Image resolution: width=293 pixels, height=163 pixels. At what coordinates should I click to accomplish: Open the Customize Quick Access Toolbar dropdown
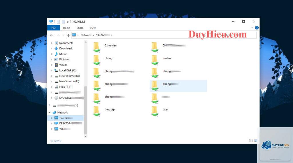pos(68,22)
